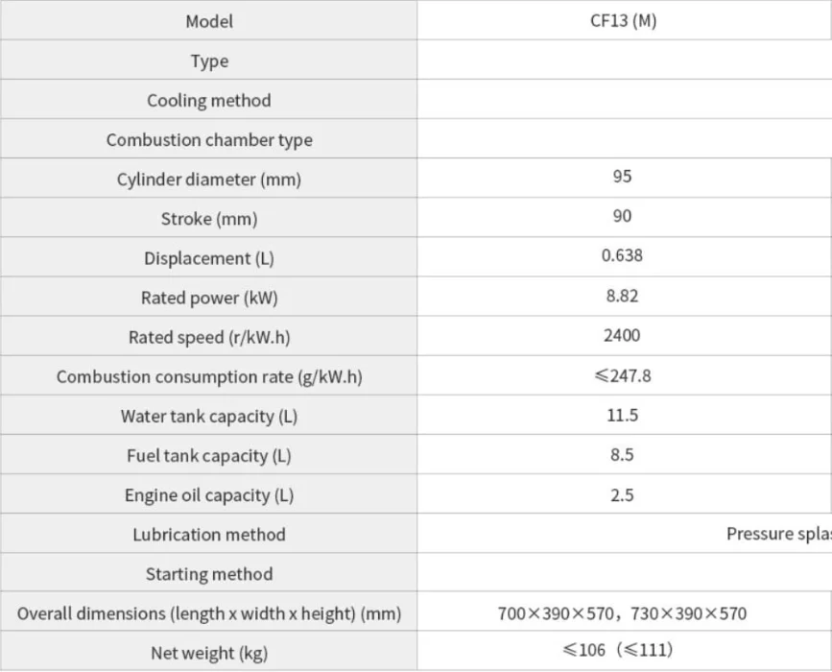Select the net weight value ≤106 (≤111)
The width and height of the screenshot is (832, 672).
coord(618,650)
